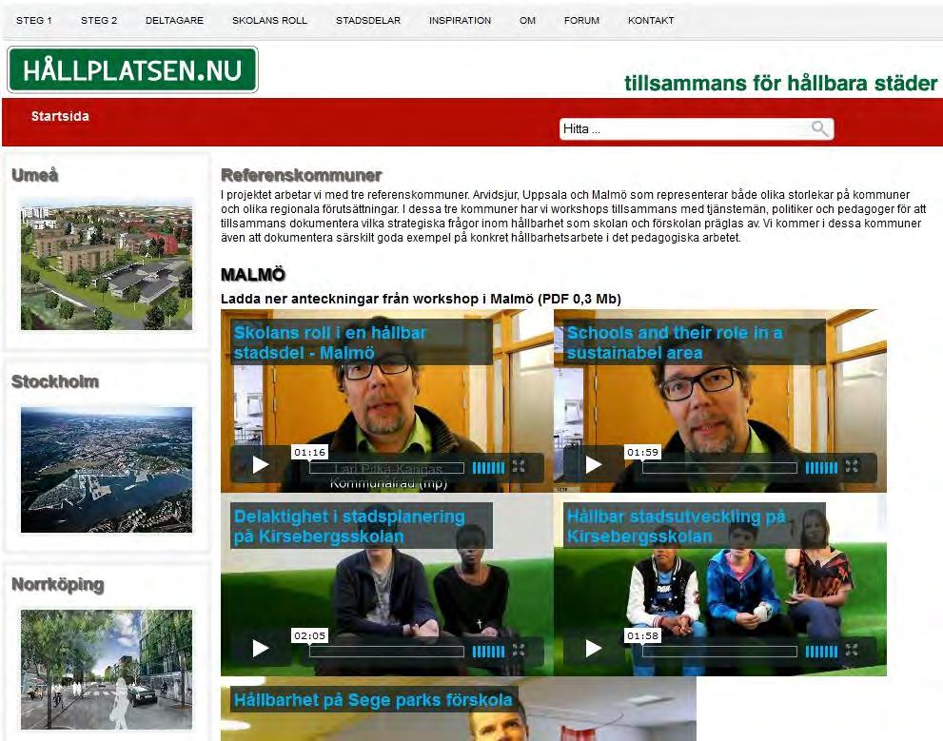Enter fullscreen on 'Hållbar stadsutveckling' video

[x=852, y=650]
